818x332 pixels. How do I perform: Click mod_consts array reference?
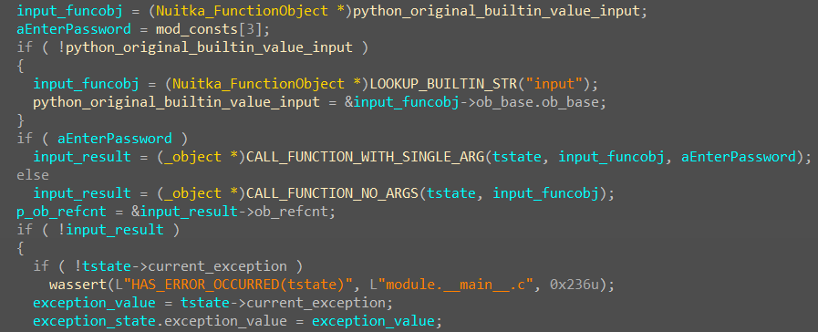point(197,28)
